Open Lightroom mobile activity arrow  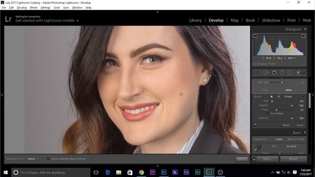point(78,21)
